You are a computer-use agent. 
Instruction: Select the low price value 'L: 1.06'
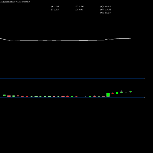coord(79,10)
